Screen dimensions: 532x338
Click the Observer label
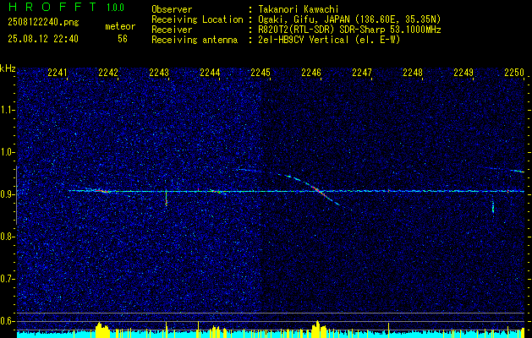pos(172,9)
